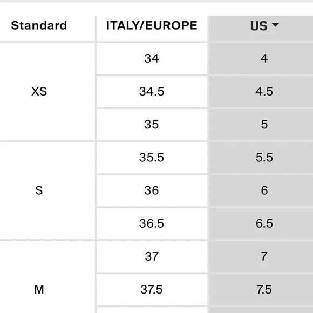Viewport: 313px width, 313px height.
Task: Choose Italy/Europe size 34.5
Action: 152,92
